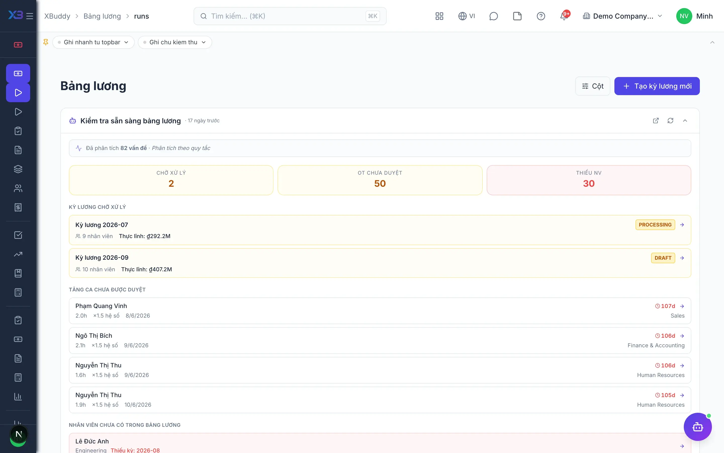Switch language with the VI globe
This screenshot has width=724, height=453.
466,16
